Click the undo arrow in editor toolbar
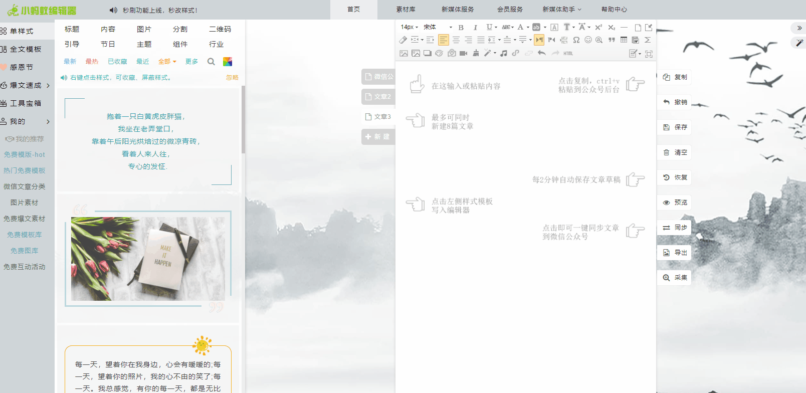 pos(541,53)
